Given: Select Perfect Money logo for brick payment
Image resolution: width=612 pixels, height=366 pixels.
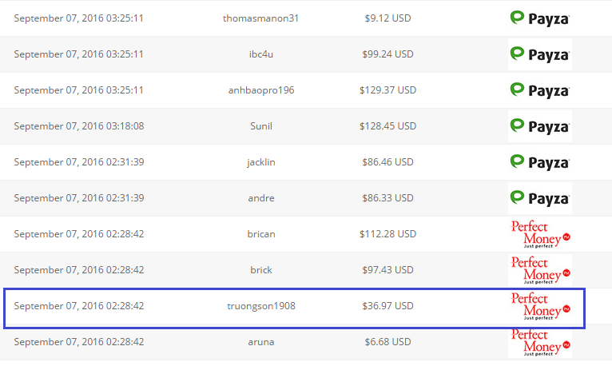Looking at the screenshot, I should [539, 270].
